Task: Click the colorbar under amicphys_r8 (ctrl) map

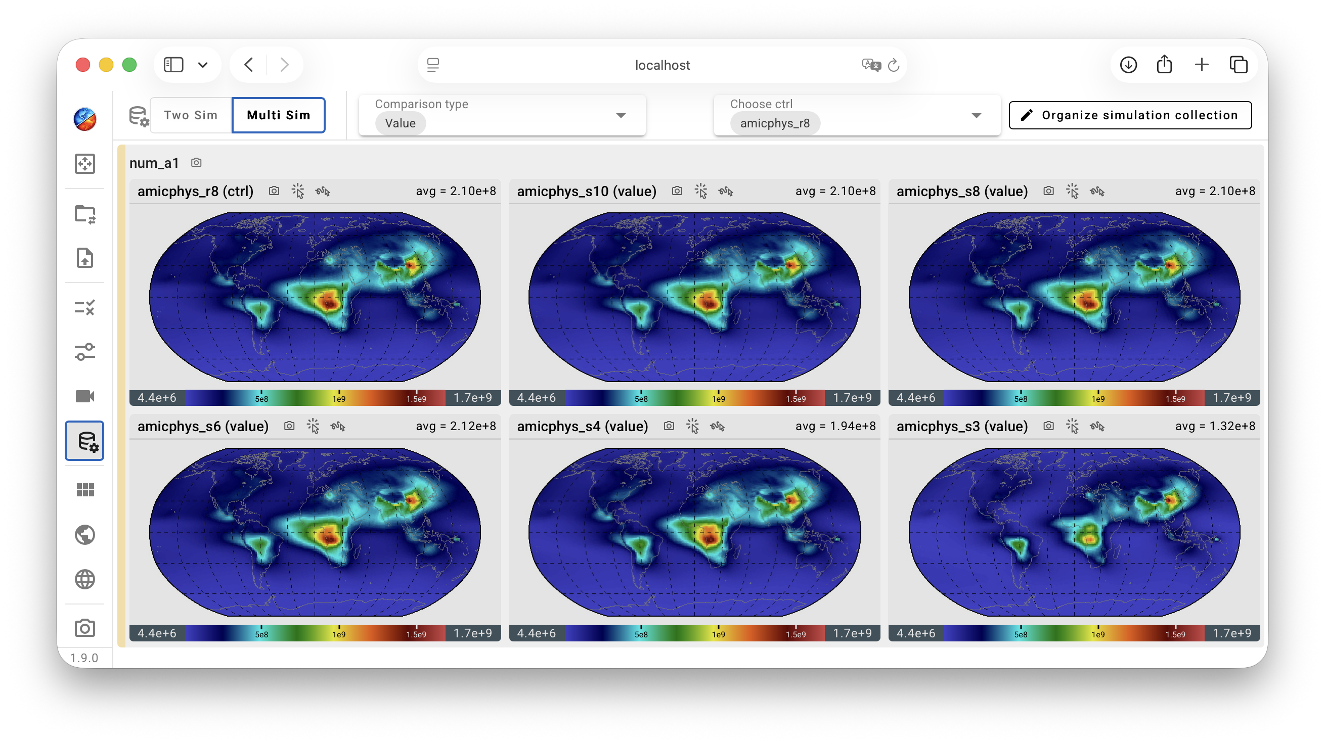Action: point(315,398)
